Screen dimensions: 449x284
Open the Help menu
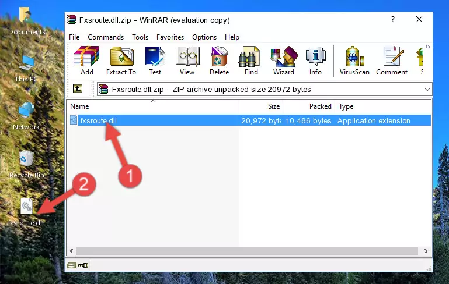point(232,37)
